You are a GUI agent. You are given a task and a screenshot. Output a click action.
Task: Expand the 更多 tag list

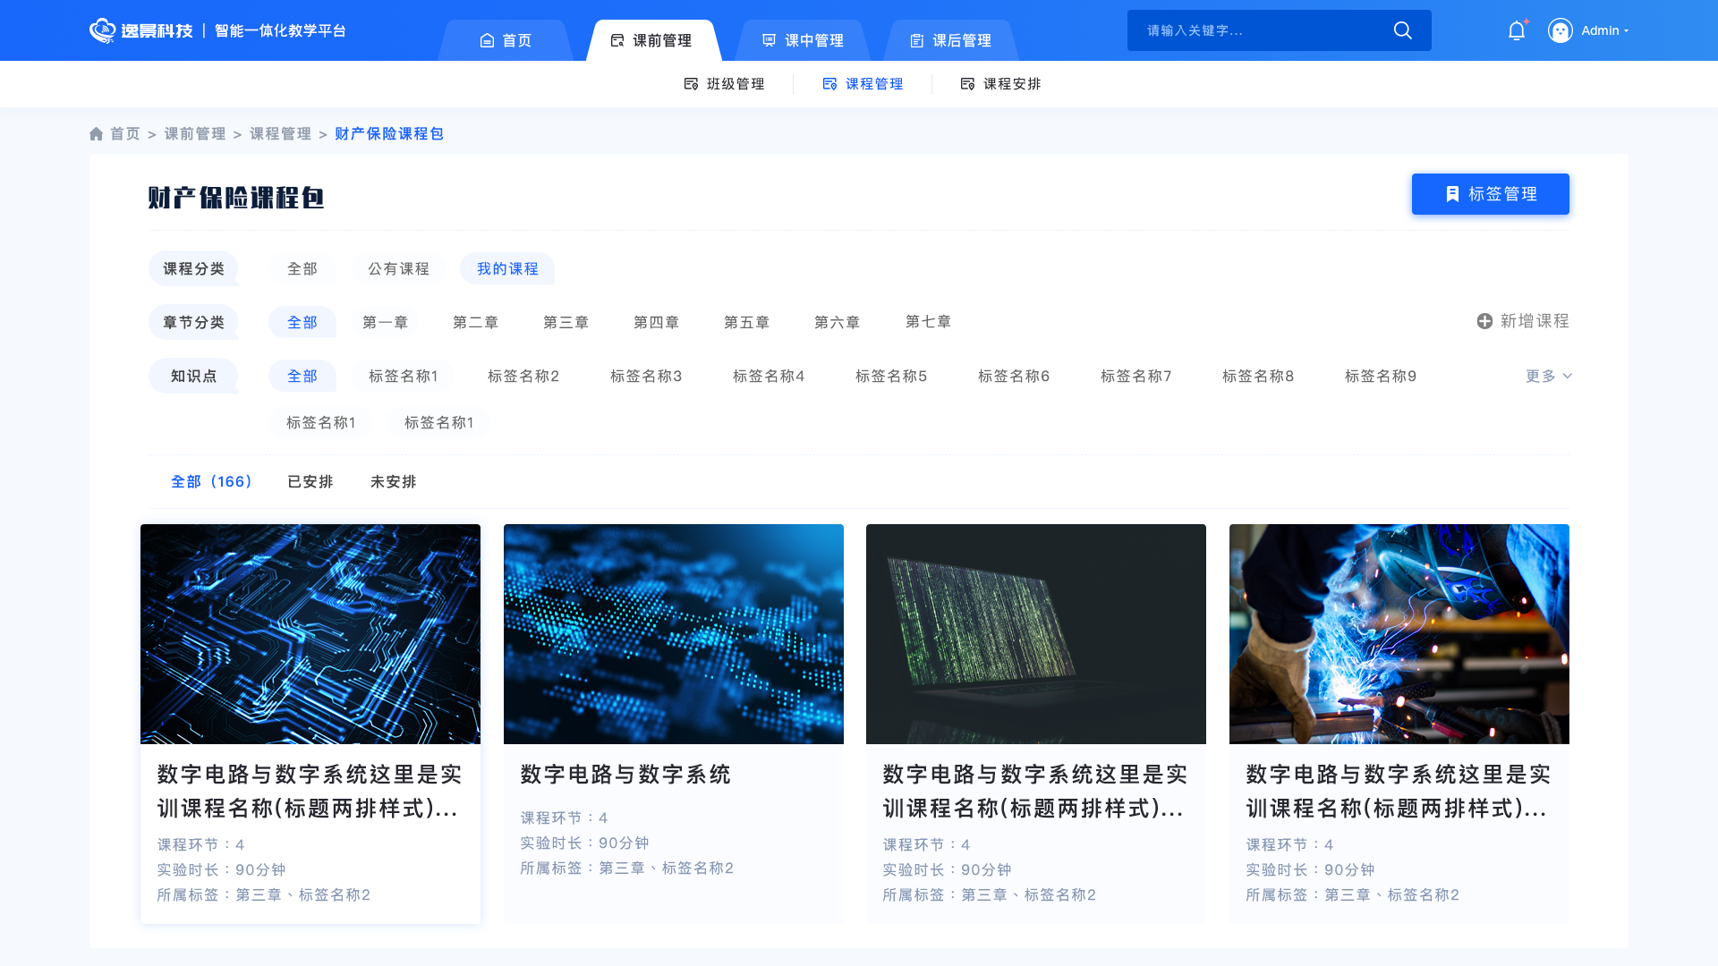(x=1547, y=376)
